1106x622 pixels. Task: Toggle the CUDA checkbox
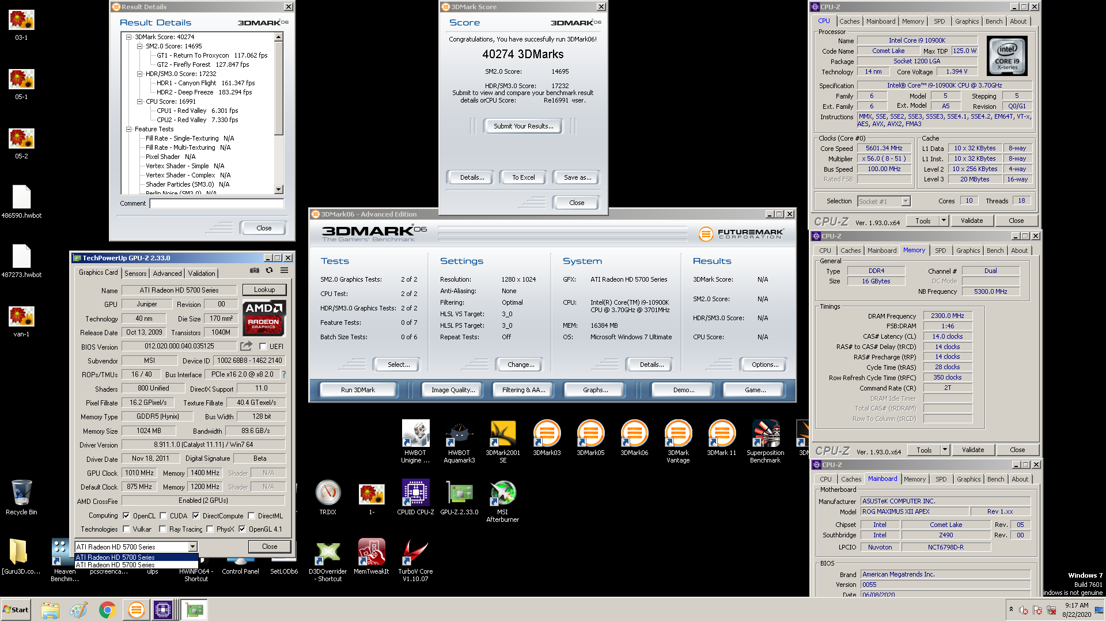pos(163,516)
